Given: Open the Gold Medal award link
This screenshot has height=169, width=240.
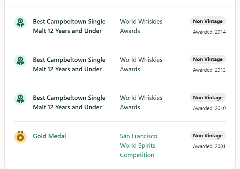Looking at the screenshot, I should click(50, 136).
